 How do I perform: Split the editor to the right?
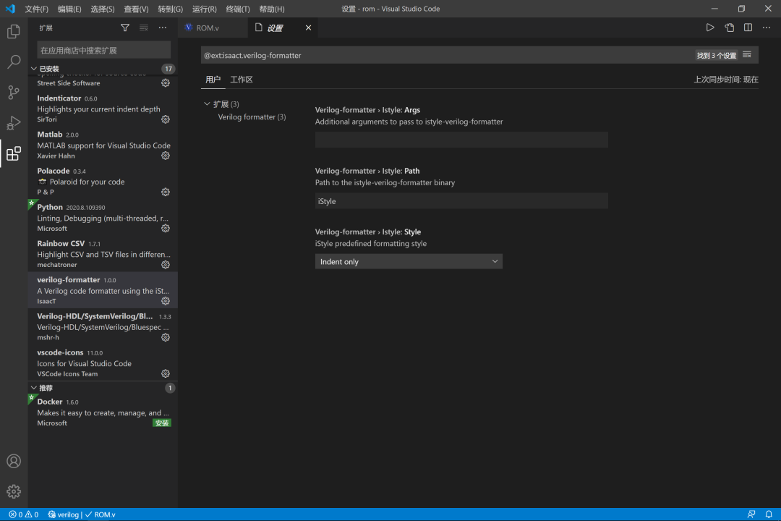pos(748,27)
